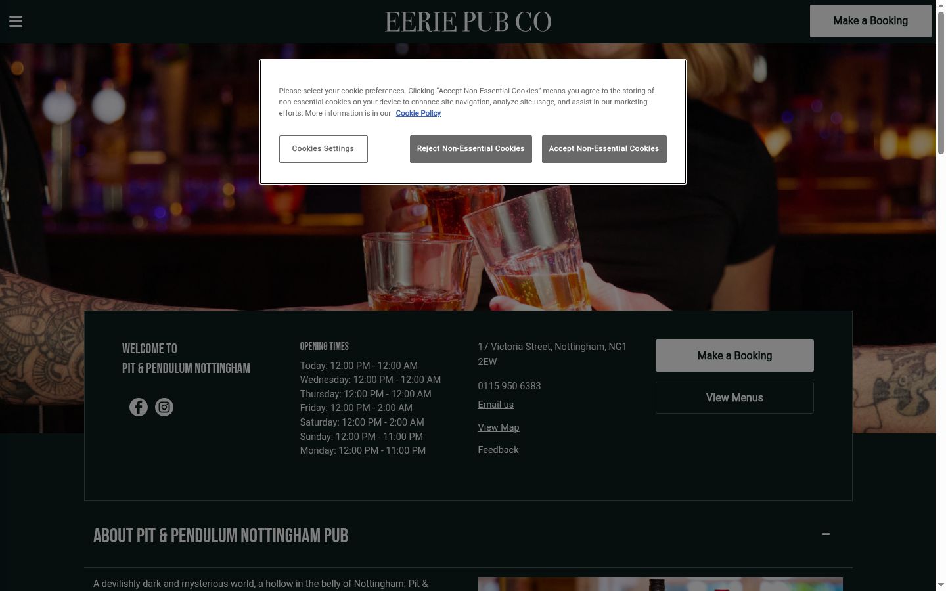Viewport: 946px width, 591px height.
Task: Select Friday opening hours text
Action: [x=356, y=408]
